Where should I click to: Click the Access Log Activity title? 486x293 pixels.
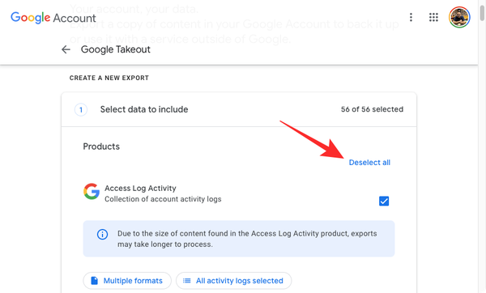[140, 188]
